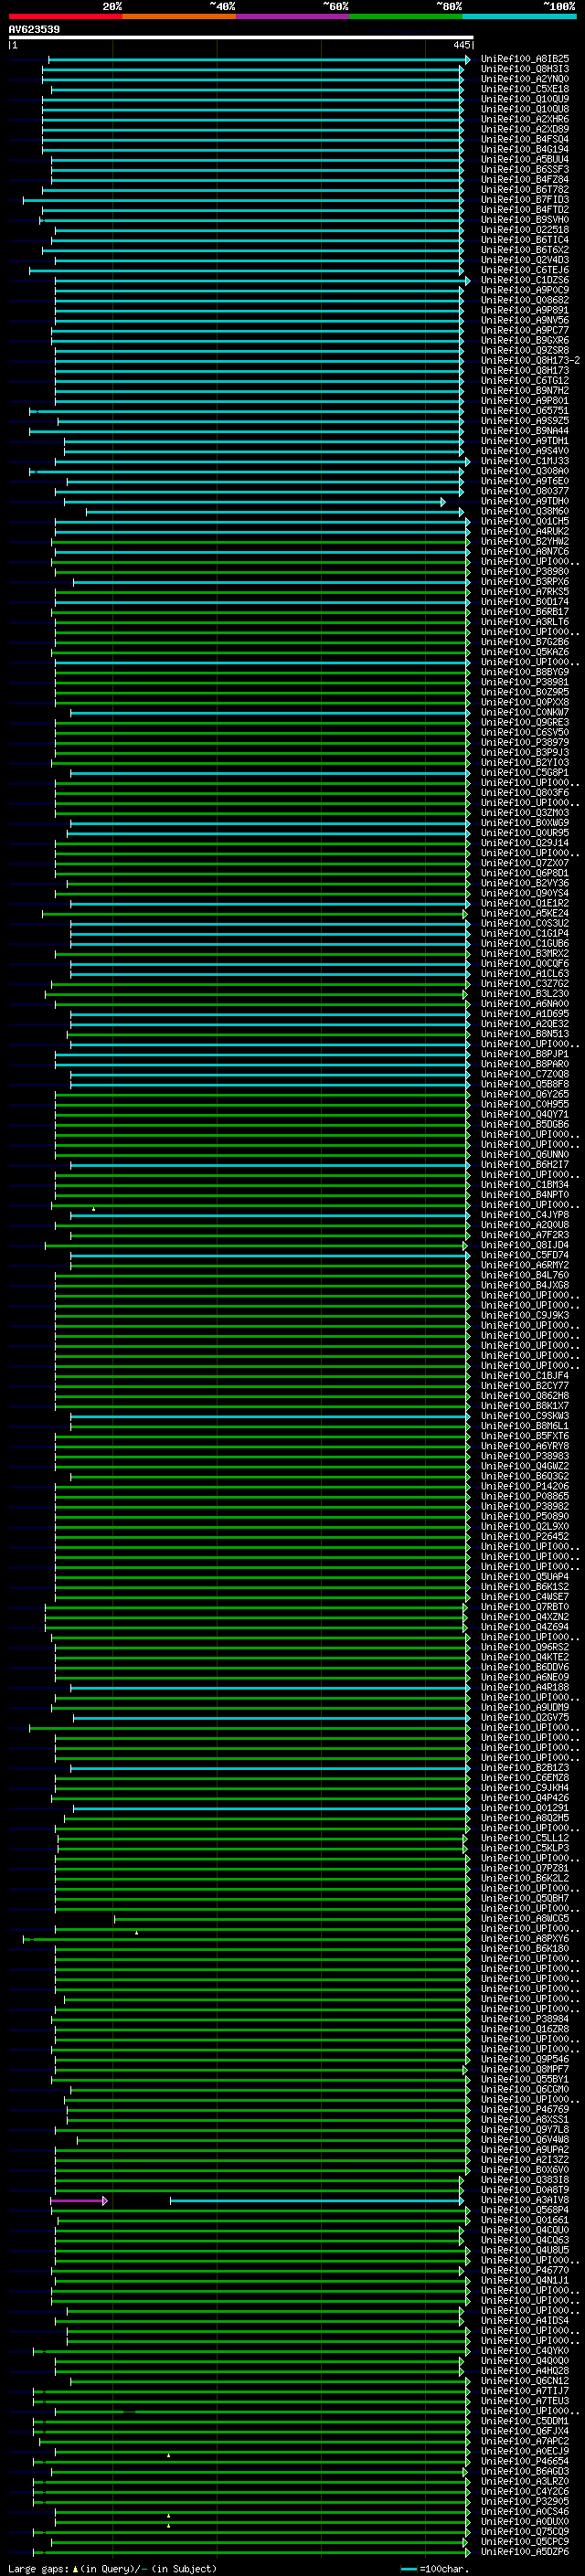Viewport: 585px width, 2576px height.
Task: Select the UniRef100_P38982 label
Action: tap(524, 1506)
